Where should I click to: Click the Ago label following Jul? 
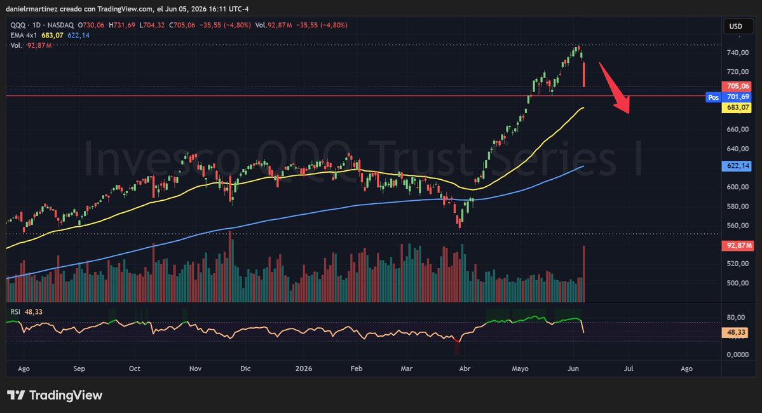click(x=686, y=369)
